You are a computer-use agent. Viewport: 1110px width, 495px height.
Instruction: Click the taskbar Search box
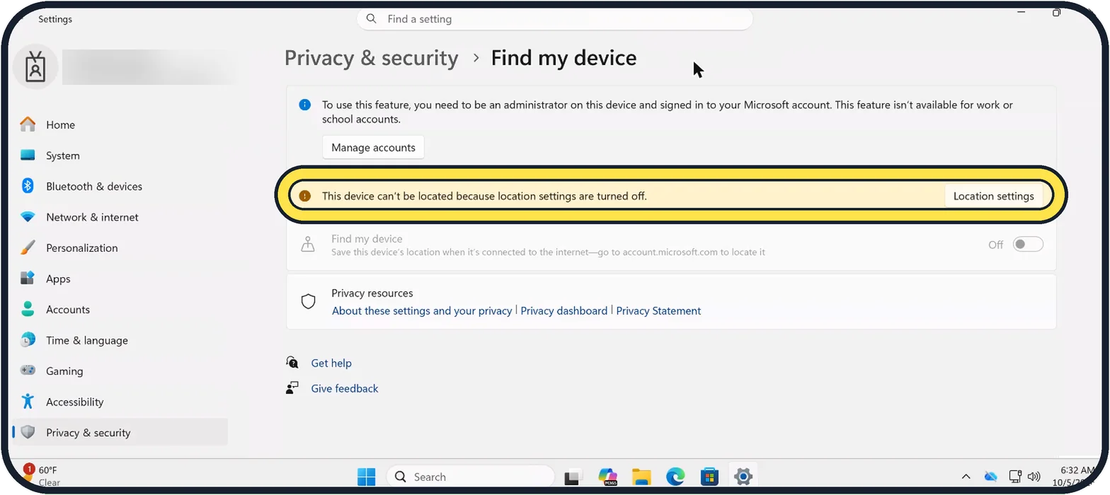pos(470,477)
